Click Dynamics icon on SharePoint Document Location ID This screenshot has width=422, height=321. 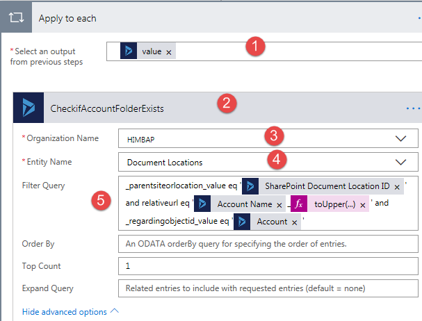tap(250, 186)
